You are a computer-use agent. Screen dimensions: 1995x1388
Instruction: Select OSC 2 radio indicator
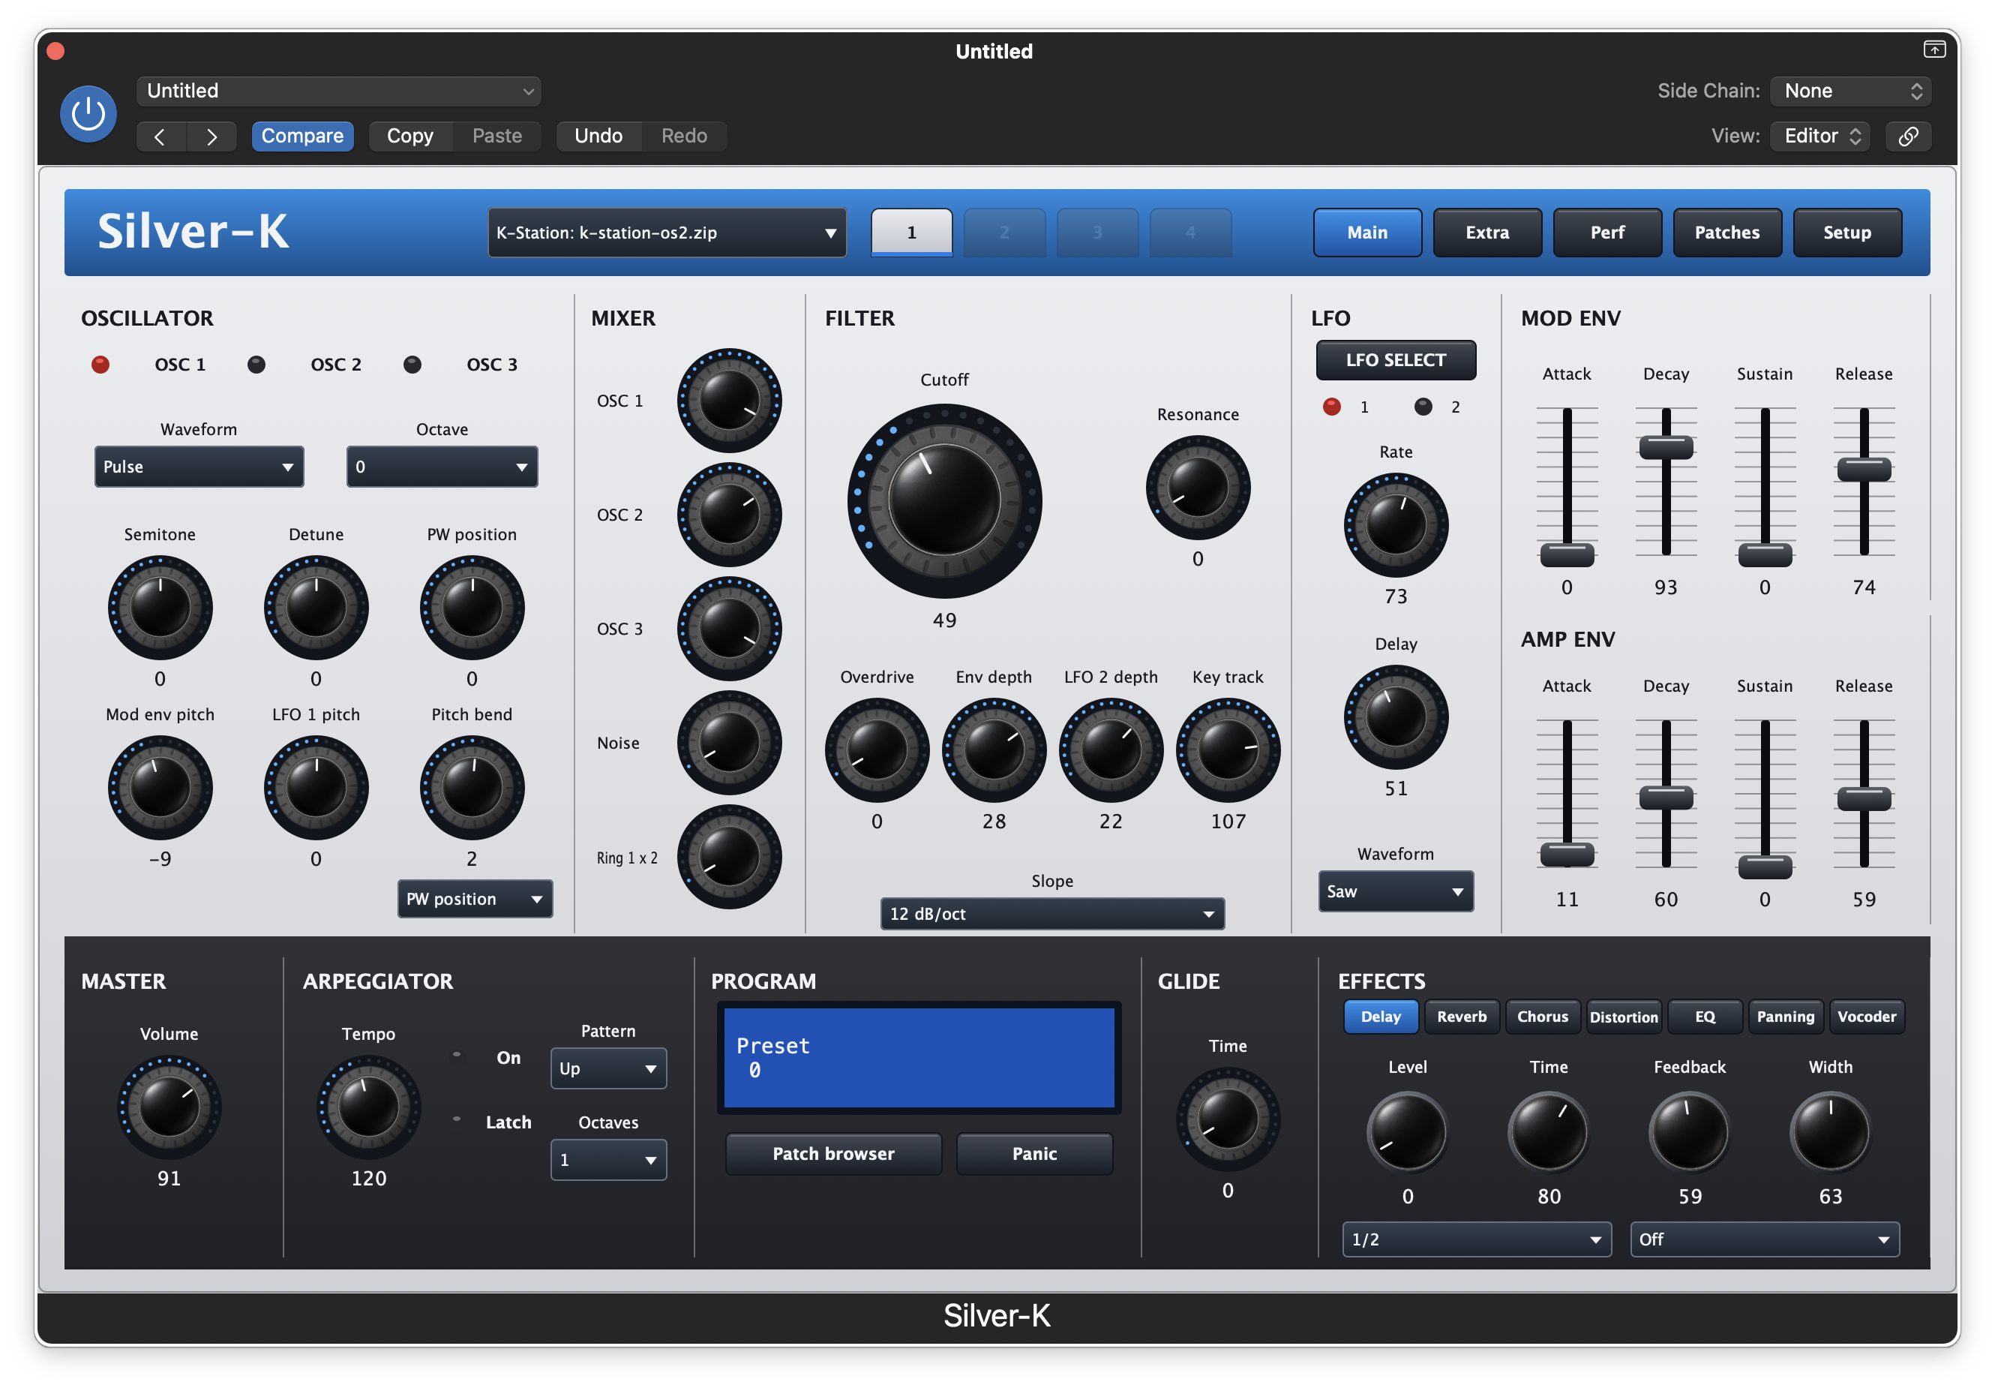click(x=256, y=364)
